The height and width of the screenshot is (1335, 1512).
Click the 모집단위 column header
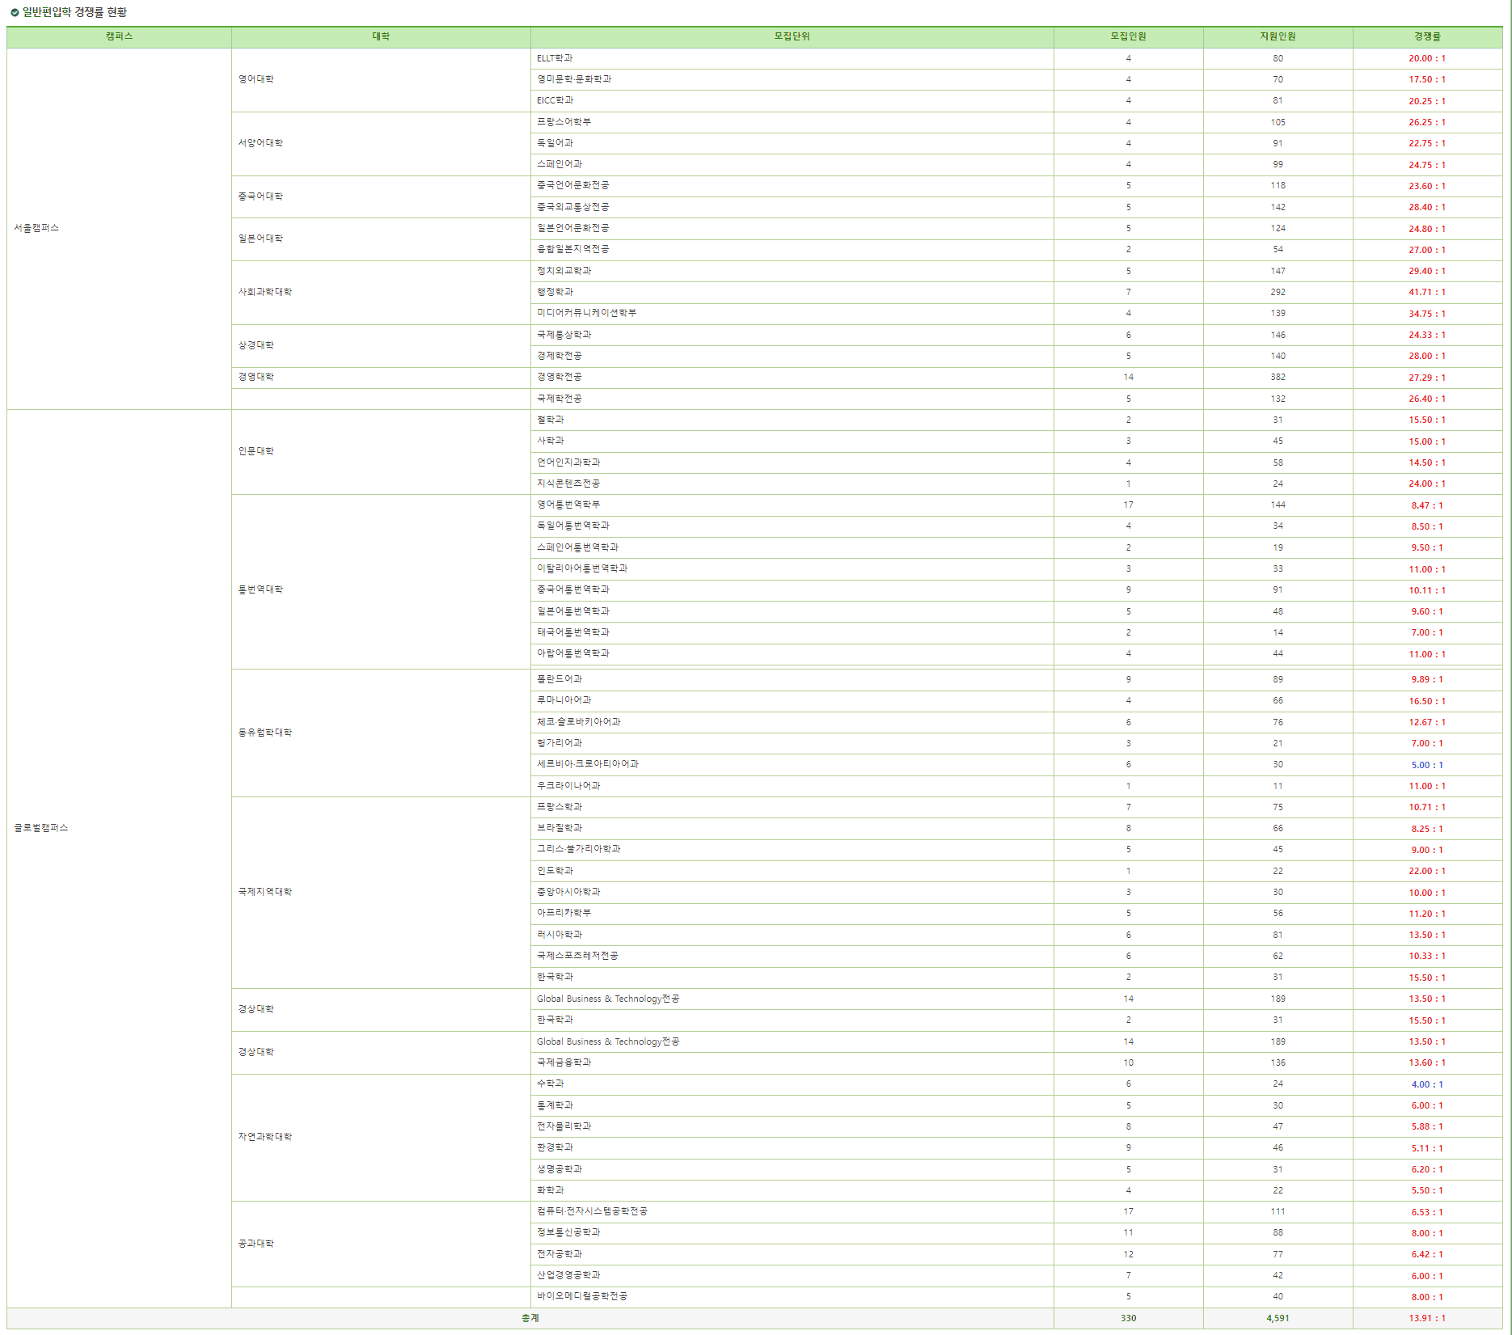pyautogui.click(x=792, y=36)
